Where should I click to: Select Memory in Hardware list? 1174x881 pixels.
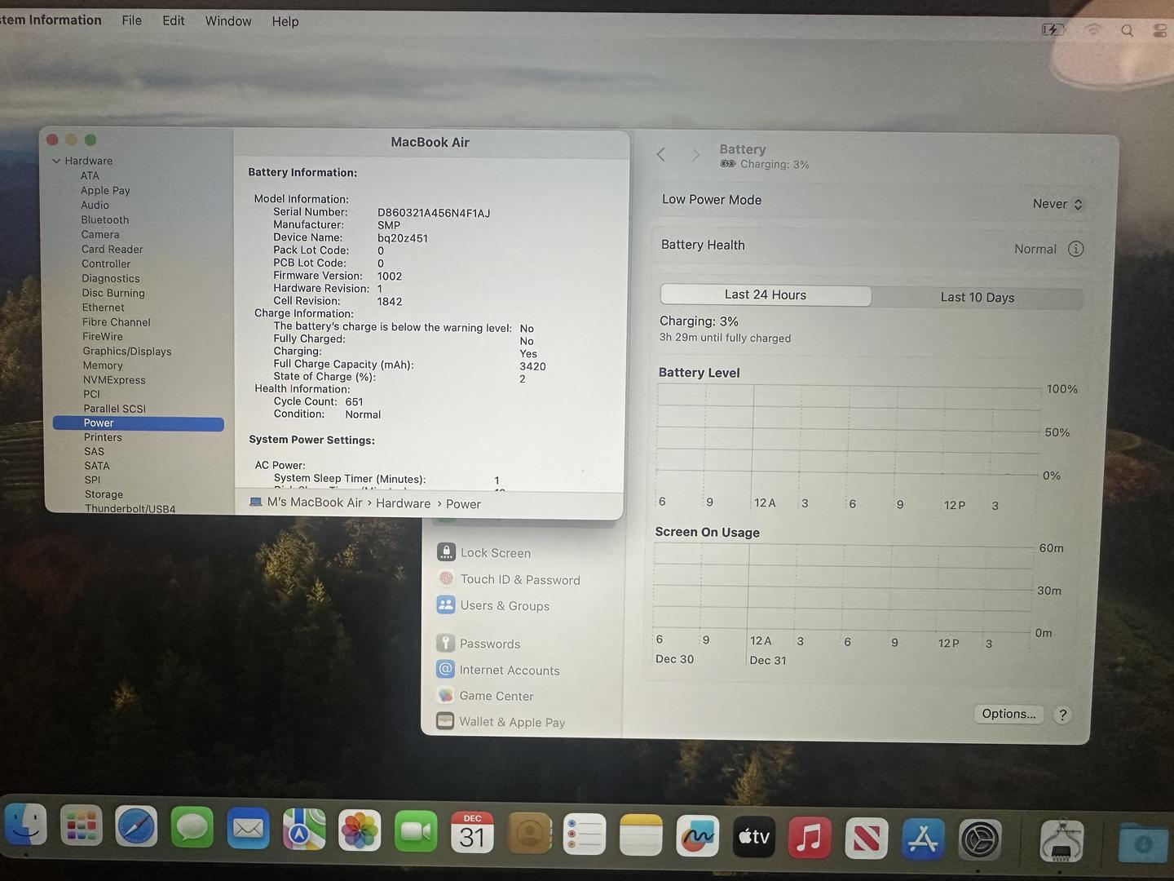click(103, 365)
